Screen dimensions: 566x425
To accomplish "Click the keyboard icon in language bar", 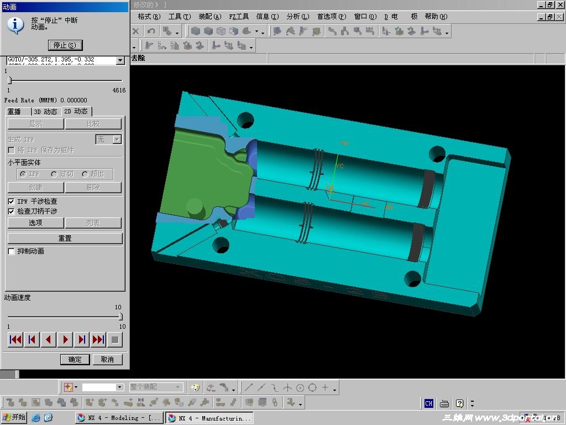I will (x=444, y=403).
